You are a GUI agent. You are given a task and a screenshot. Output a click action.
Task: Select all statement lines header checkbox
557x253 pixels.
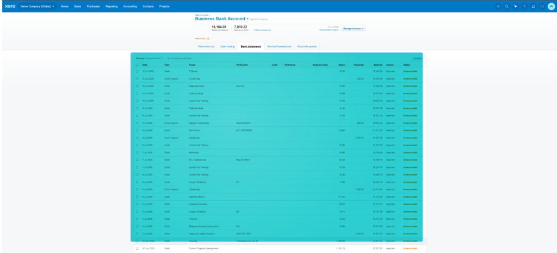(137, 65)
